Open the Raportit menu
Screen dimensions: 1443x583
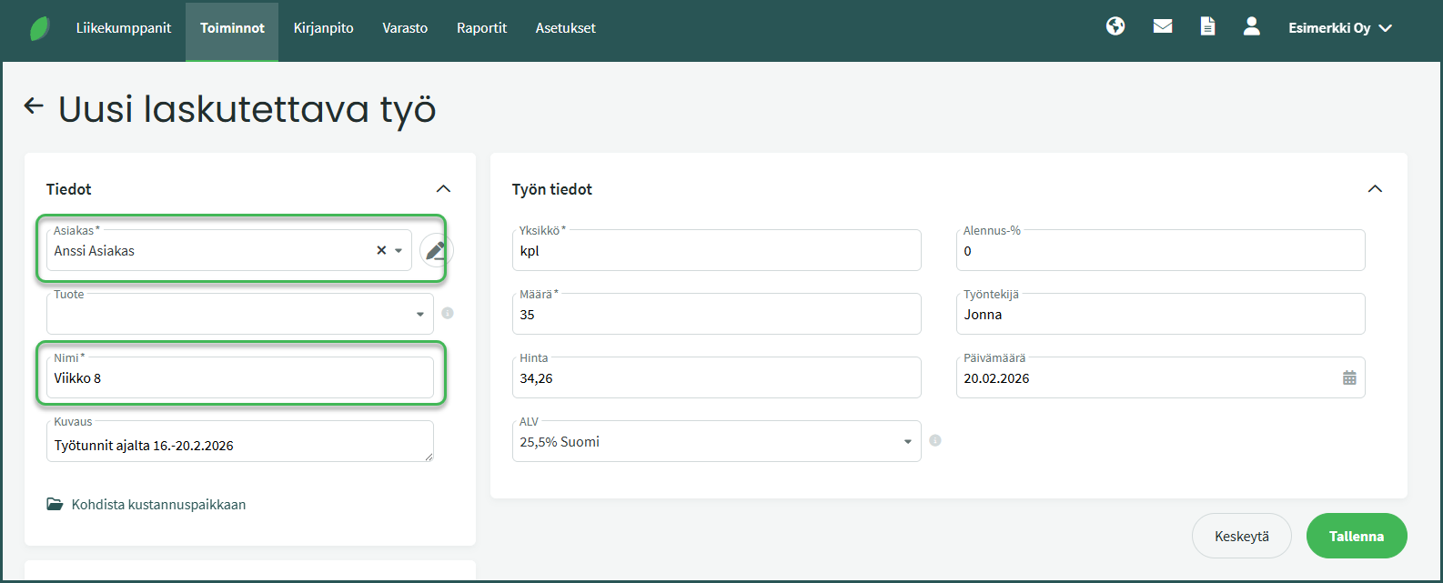[481, 28]
